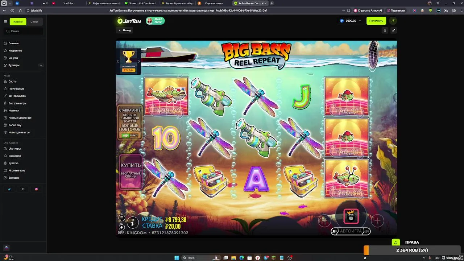Open Быстрые игры section
464x261 pixels.
[23, 103]
